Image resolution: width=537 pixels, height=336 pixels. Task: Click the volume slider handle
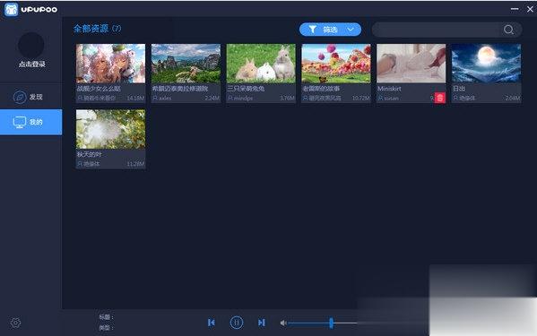331,323
